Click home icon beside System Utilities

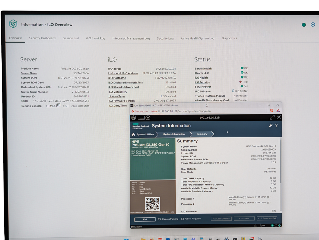click(x=133, y=134)
